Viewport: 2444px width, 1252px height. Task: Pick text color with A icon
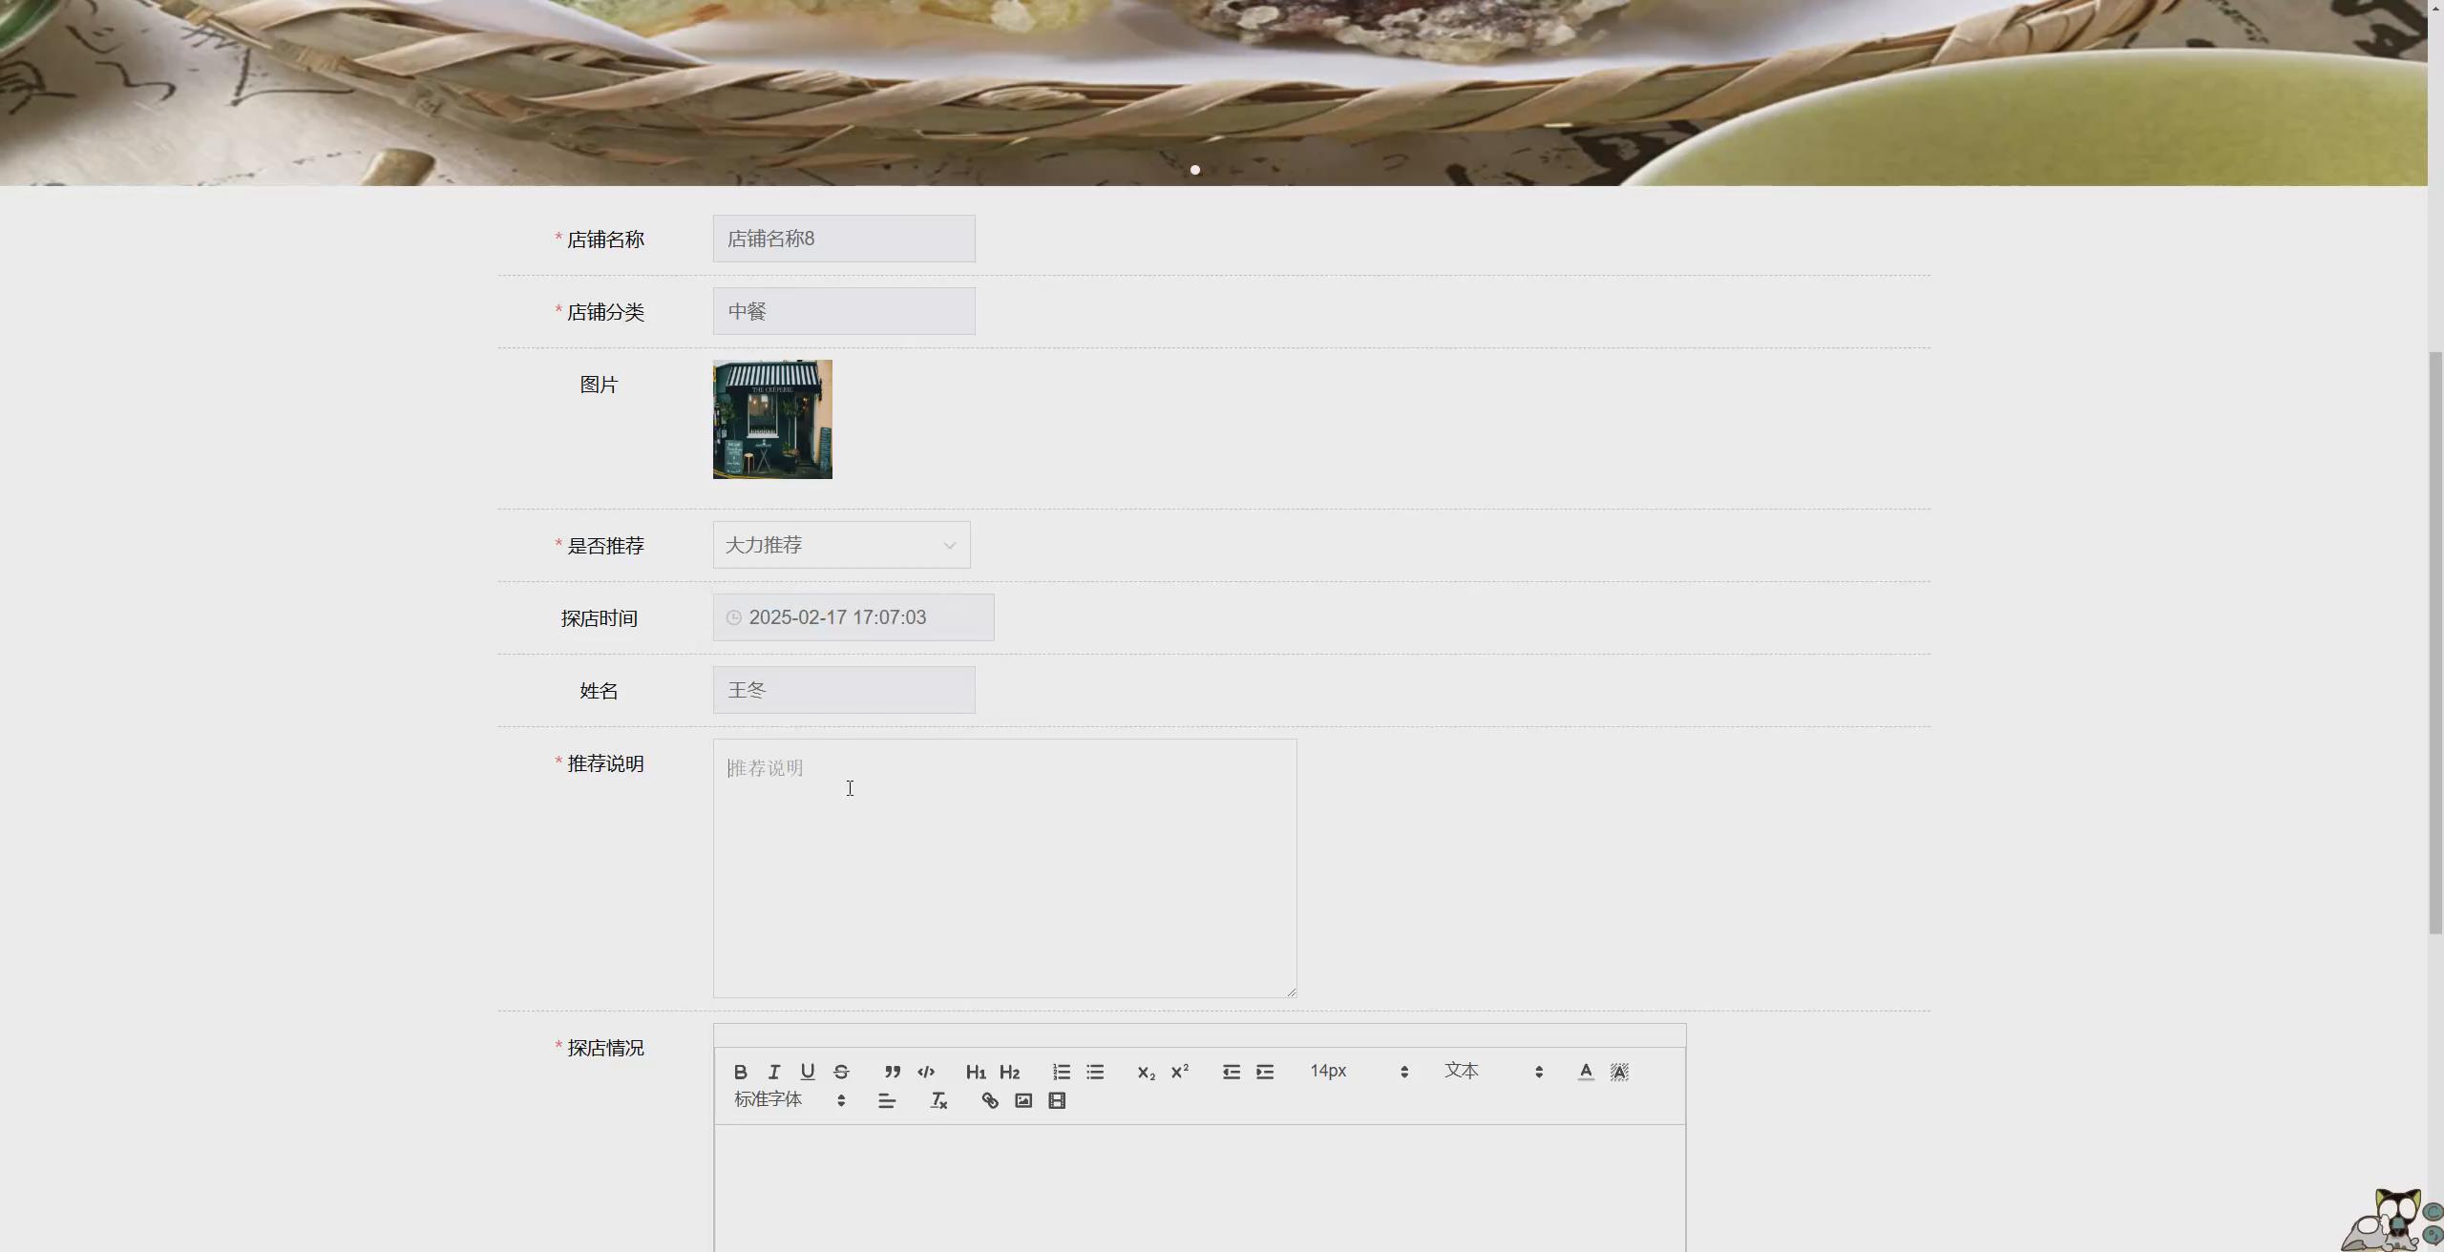(x=1586, y=1072)
